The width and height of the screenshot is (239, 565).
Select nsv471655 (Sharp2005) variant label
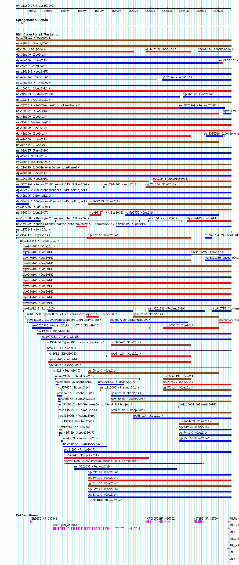[128, 410]
